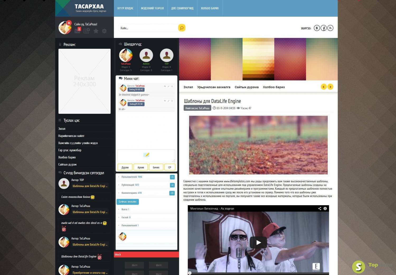Focus the Хайх search input field
The image size is (396, 275).
(148, 28)
